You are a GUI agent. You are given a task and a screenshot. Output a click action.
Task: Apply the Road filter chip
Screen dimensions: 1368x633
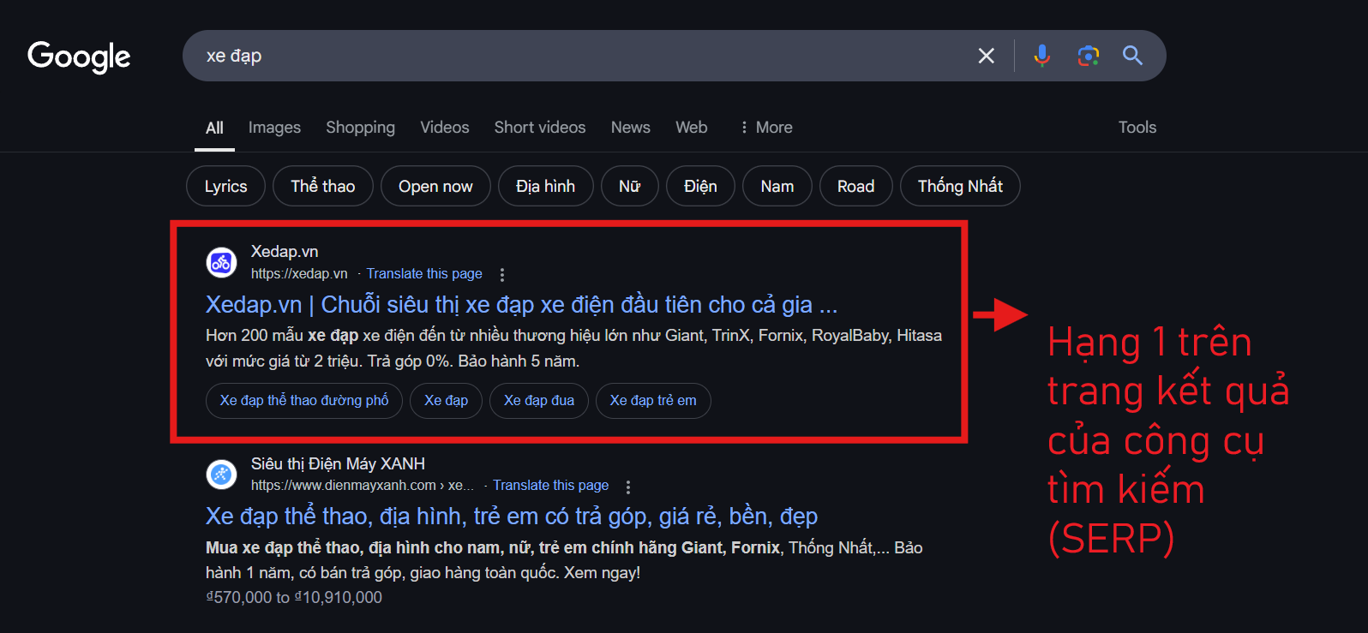[855, 186]
